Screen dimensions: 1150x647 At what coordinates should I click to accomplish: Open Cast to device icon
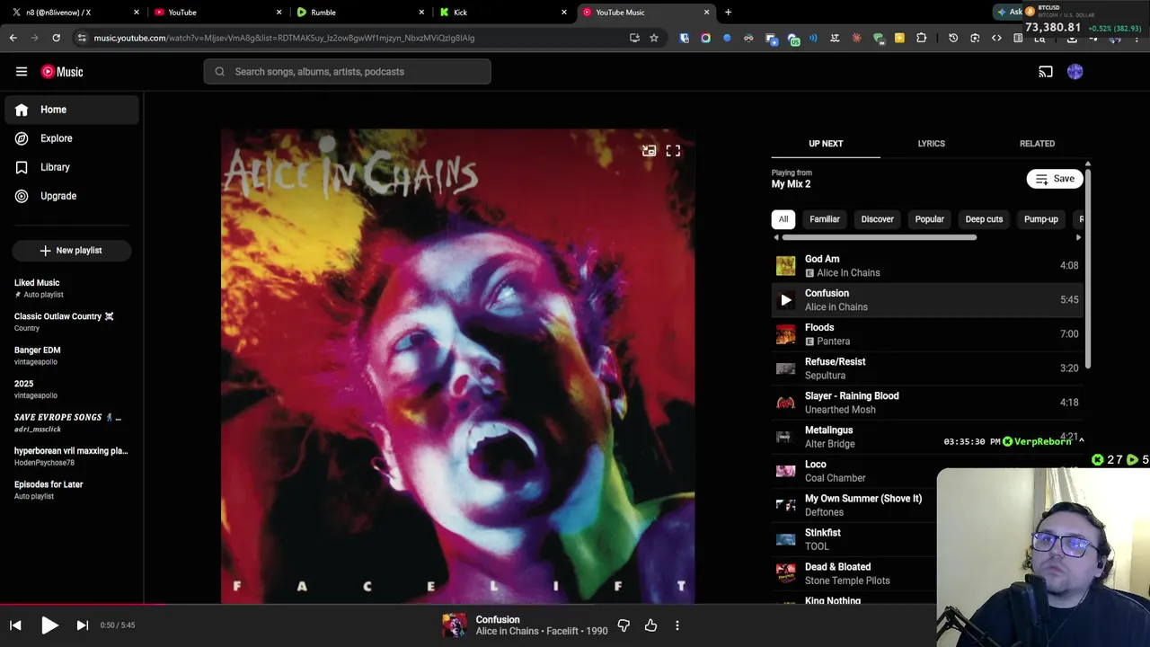[x=1046, y=72]
